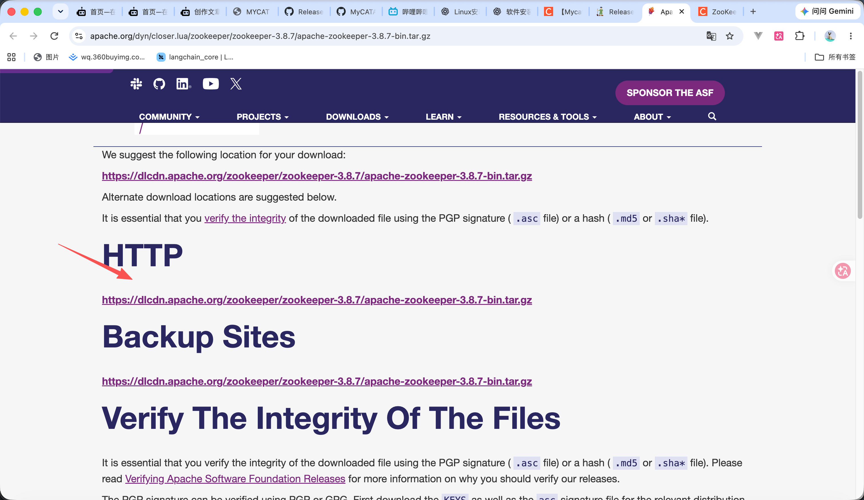Open the LinkedIn icon in header
Screen dimensions: 864x500
click(183, 84)
